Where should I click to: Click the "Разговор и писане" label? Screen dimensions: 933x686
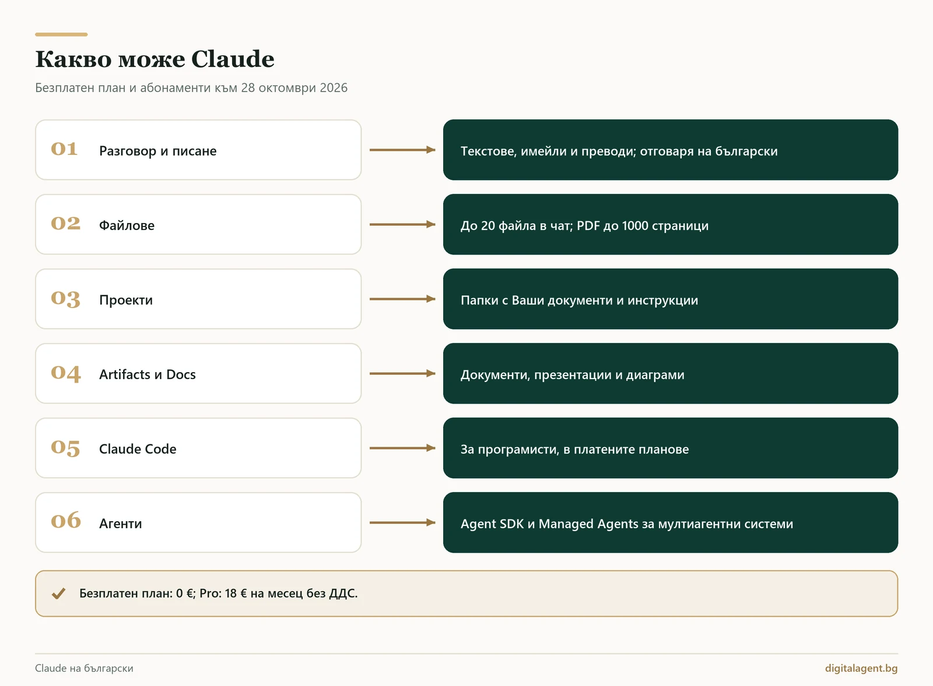(x=158, y=151)
